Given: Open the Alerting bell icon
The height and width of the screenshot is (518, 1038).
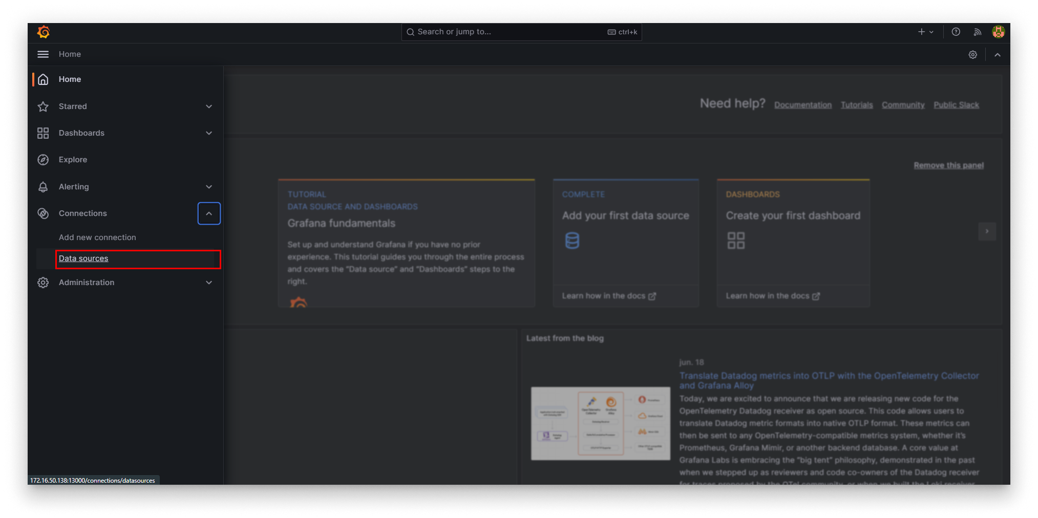Looking at the screenshot, I should [x=44, y=187].
